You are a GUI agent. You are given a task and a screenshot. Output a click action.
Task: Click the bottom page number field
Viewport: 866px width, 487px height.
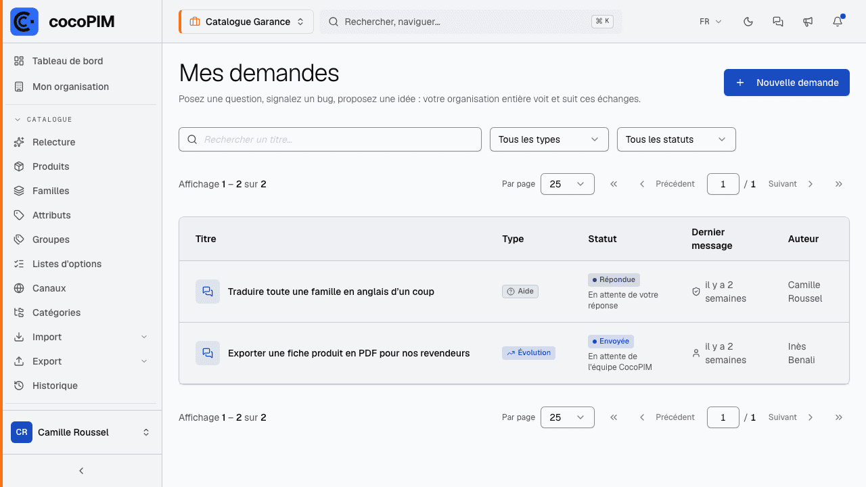coord(723,417)
